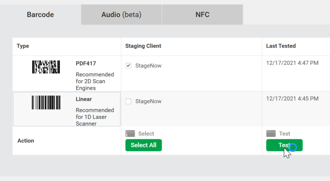Viewport: 330px width, 181px height.
Task: Switch to the Barcode tab
Action: [41, 15]
